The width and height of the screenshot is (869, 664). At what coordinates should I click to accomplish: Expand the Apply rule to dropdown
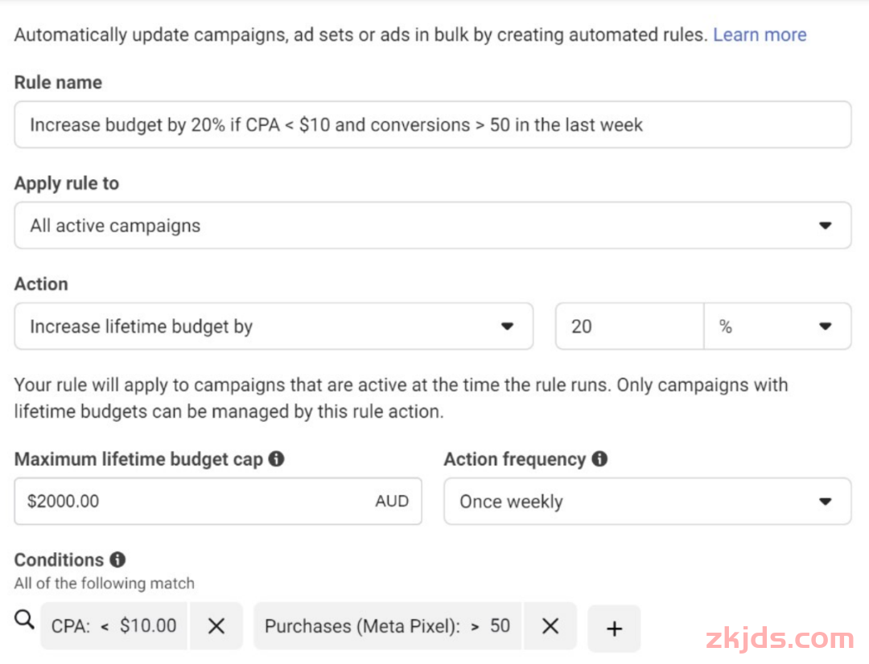[x=432, y=225]
